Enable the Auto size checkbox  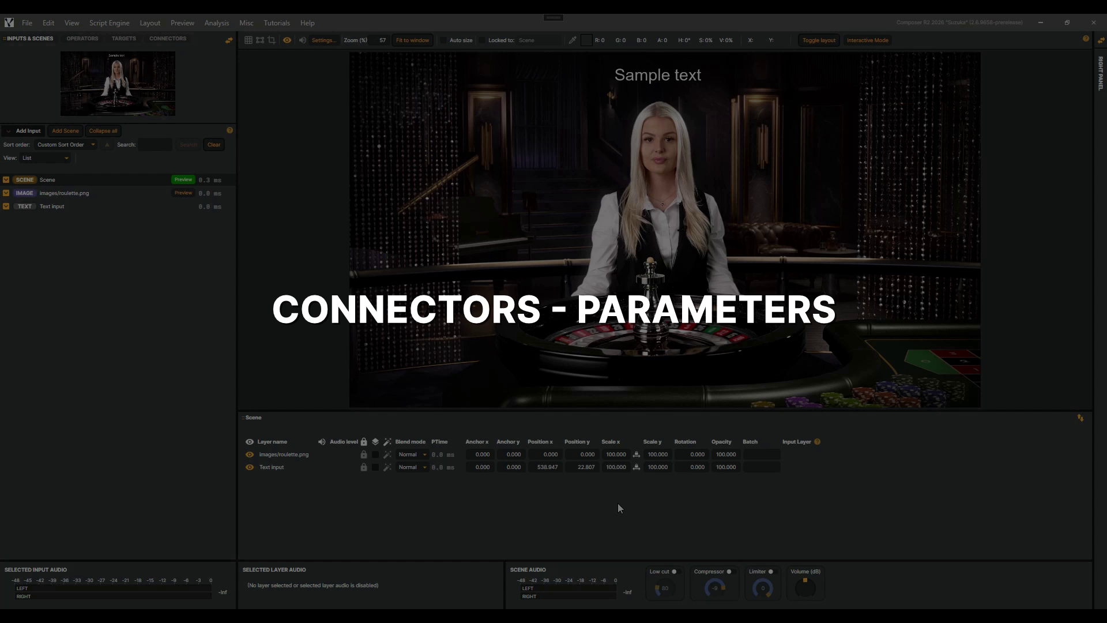coord(443,40)
